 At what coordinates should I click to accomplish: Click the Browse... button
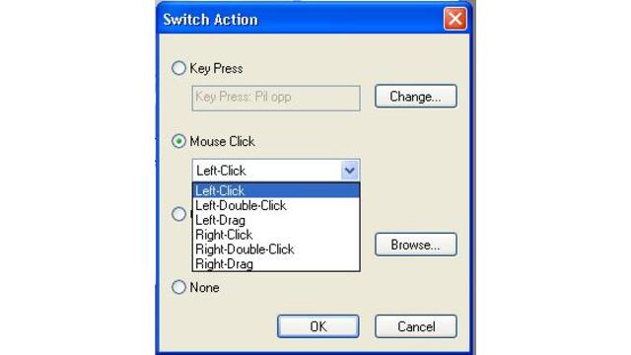click(x=416, y=245)
